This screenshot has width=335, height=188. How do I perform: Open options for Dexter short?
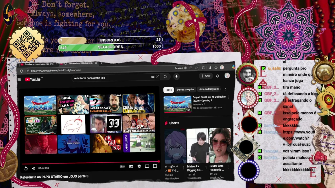(228, 167)
